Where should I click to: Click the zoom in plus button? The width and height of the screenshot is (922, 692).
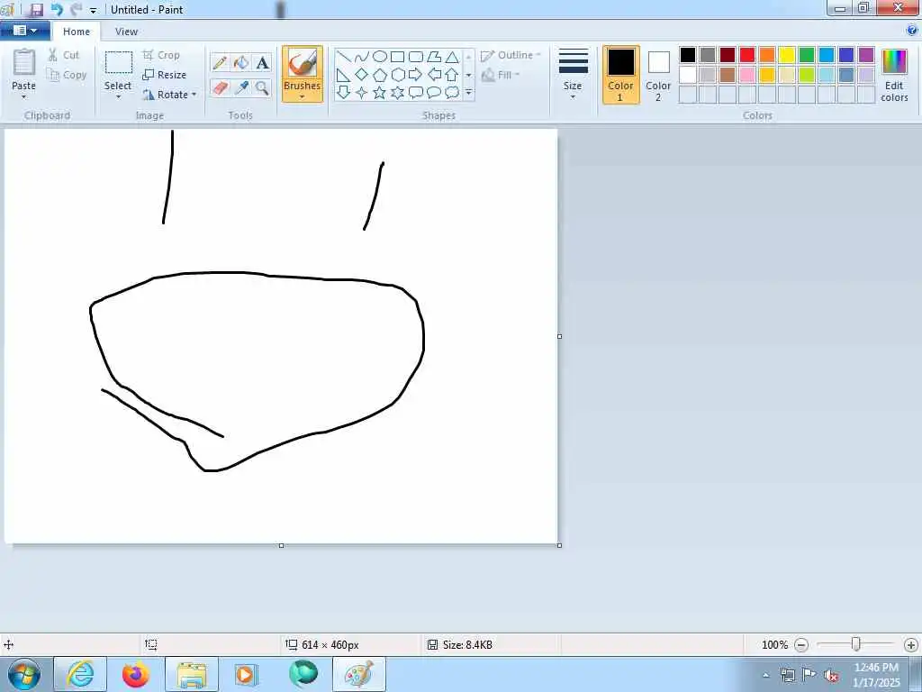tap(911, 645)
